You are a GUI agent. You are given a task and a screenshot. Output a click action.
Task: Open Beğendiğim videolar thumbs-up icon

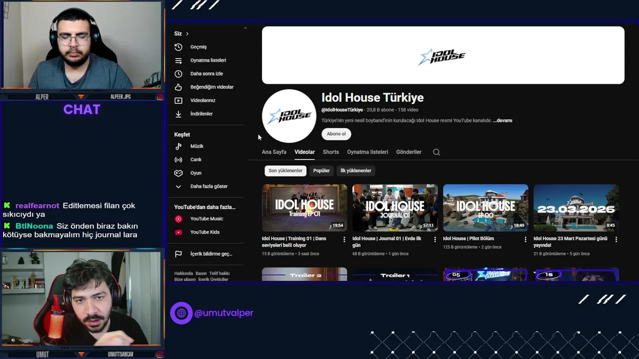coord(178,87)
